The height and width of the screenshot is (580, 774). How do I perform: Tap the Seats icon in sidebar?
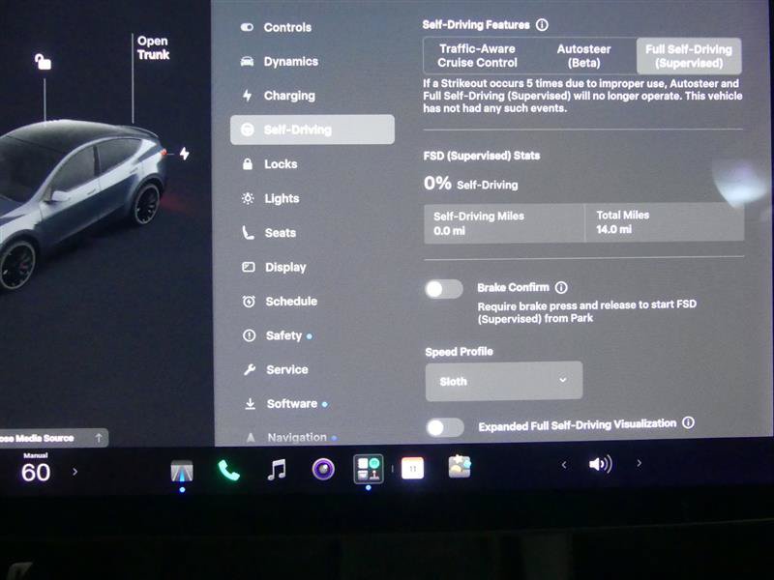click(248, 232)
